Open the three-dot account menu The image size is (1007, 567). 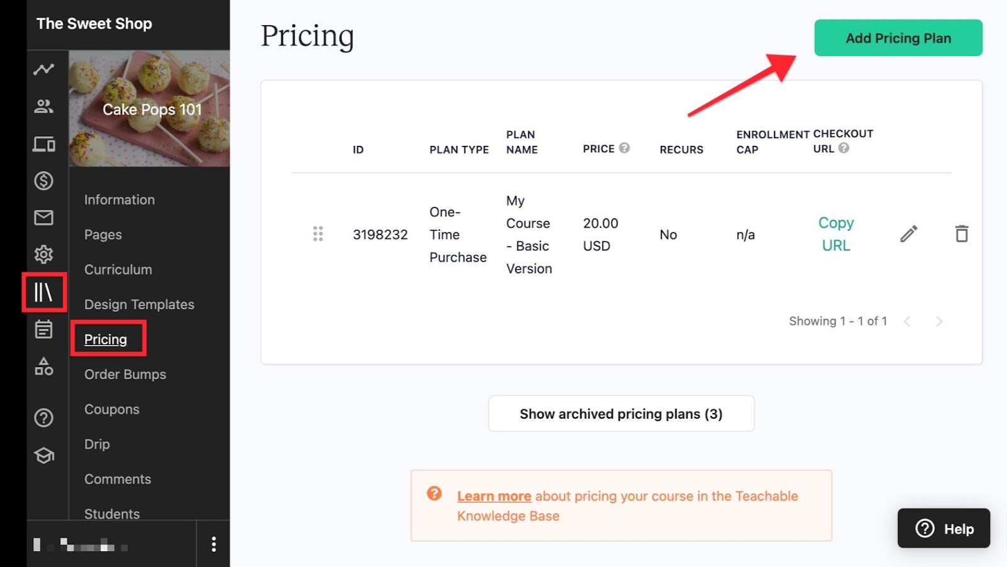click(214, 544)
